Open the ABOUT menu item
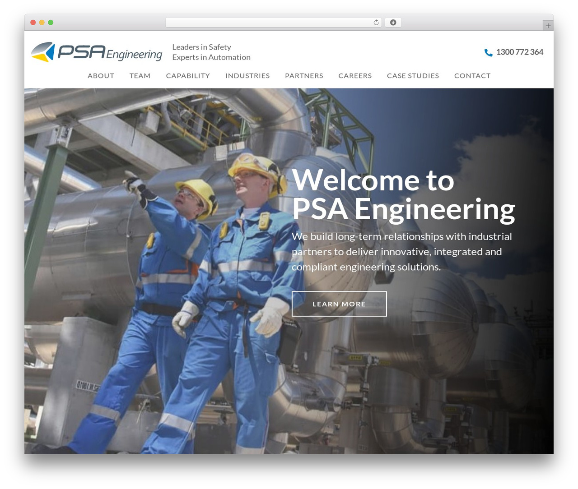The image size is (578, 489). [x=101, y=76]
